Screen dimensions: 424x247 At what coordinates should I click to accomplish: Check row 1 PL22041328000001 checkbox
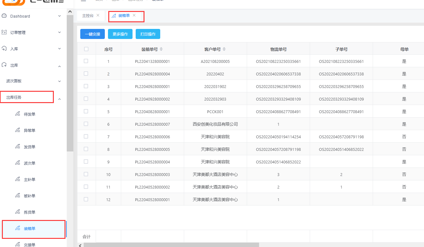(x=86, y=61)
